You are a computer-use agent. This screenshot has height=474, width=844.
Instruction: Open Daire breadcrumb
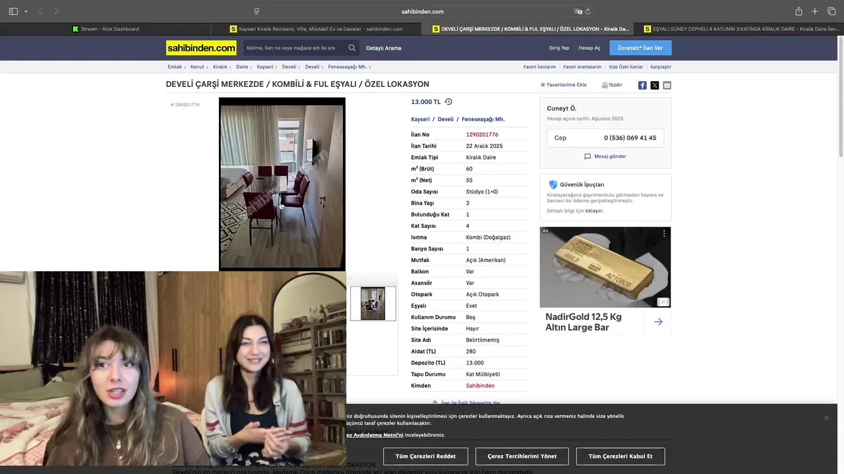242,66
